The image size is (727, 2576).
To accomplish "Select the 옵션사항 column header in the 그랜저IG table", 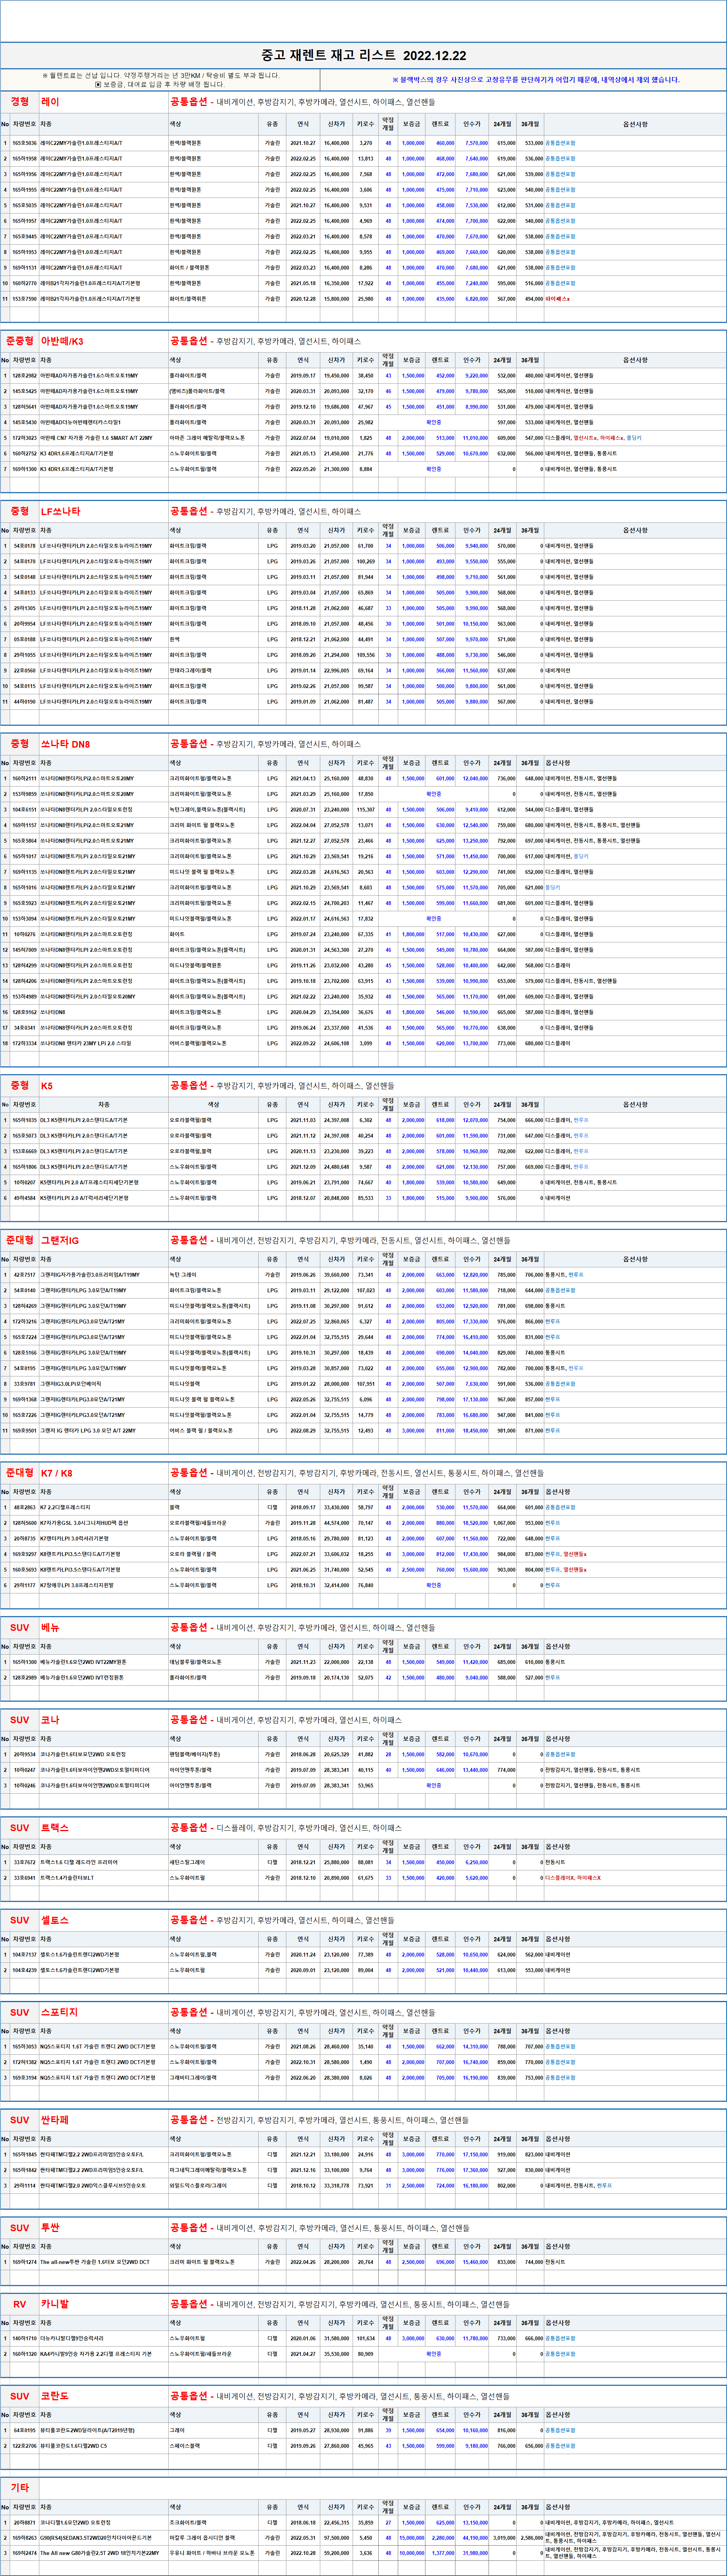I will [635, 1260].
